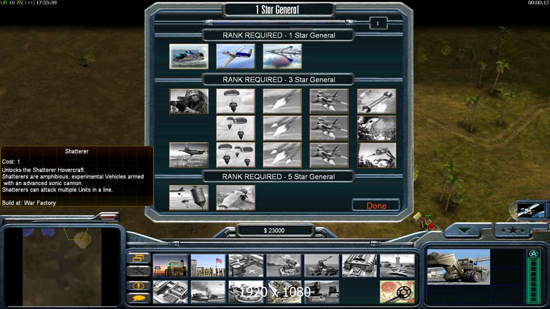Click the 'Build at: War Factory' tooltip line
The image size is (550, 309).
(29, 202)
